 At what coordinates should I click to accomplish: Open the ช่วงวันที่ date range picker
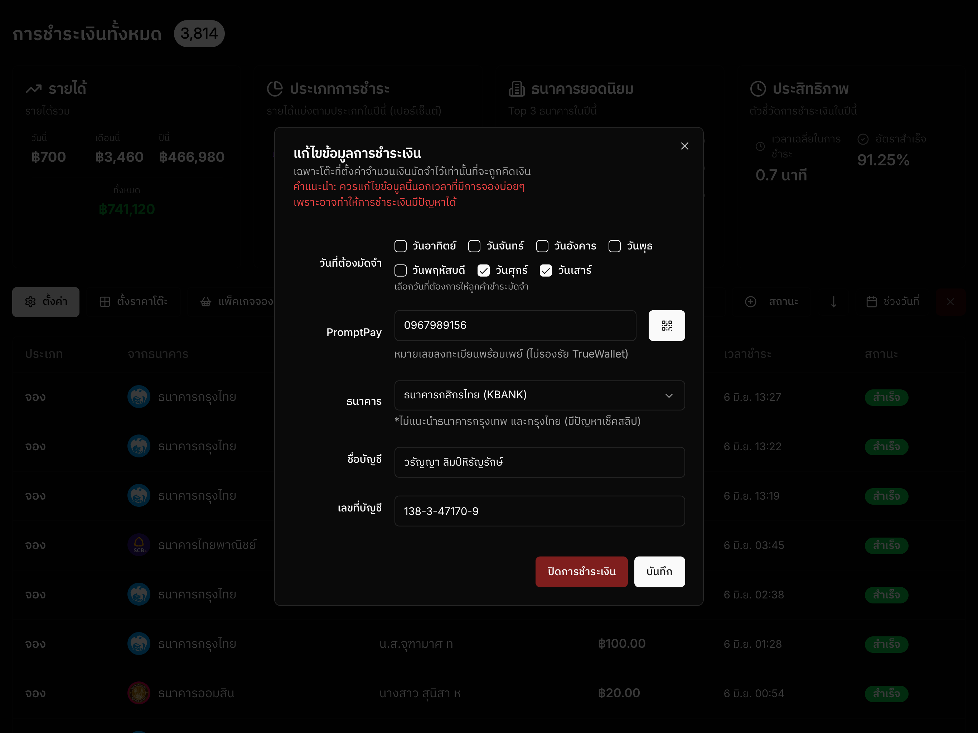(892, 302)
